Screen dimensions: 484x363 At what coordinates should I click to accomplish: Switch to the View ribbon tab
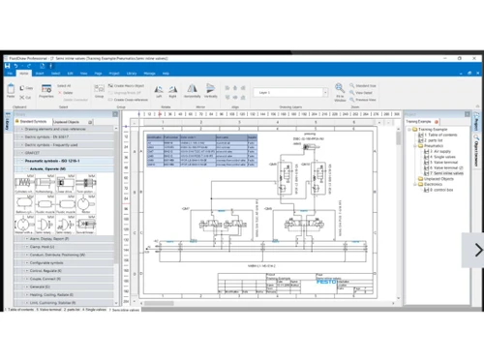pos(84,74)
